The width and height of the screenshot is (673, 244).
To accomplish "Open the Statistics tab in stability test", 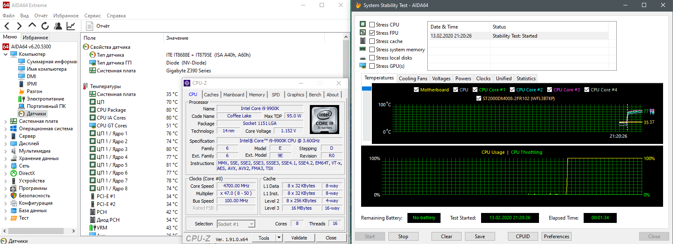I will [x=526, y=78].
